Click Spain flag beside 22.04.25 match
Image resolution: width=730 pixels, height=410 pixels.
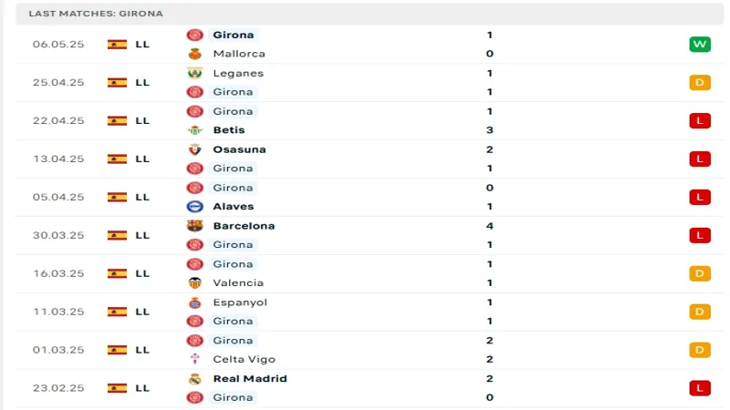pos(117,120)
